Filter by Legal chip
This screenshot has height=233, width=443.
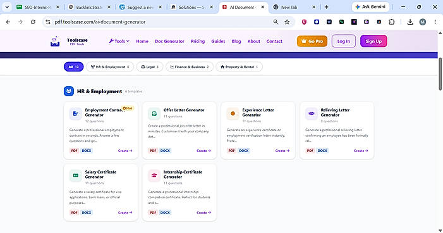coord(150,67)
